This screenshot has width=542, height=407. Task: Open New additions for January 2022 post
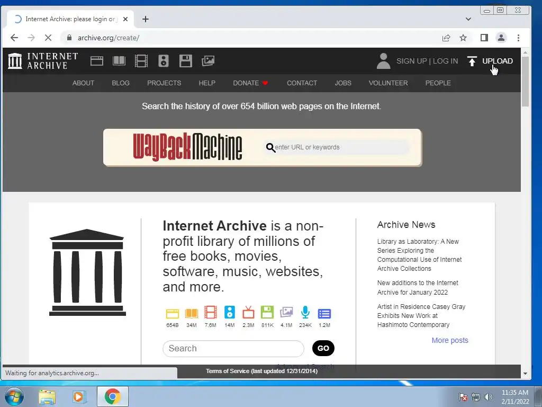(418, 288)
